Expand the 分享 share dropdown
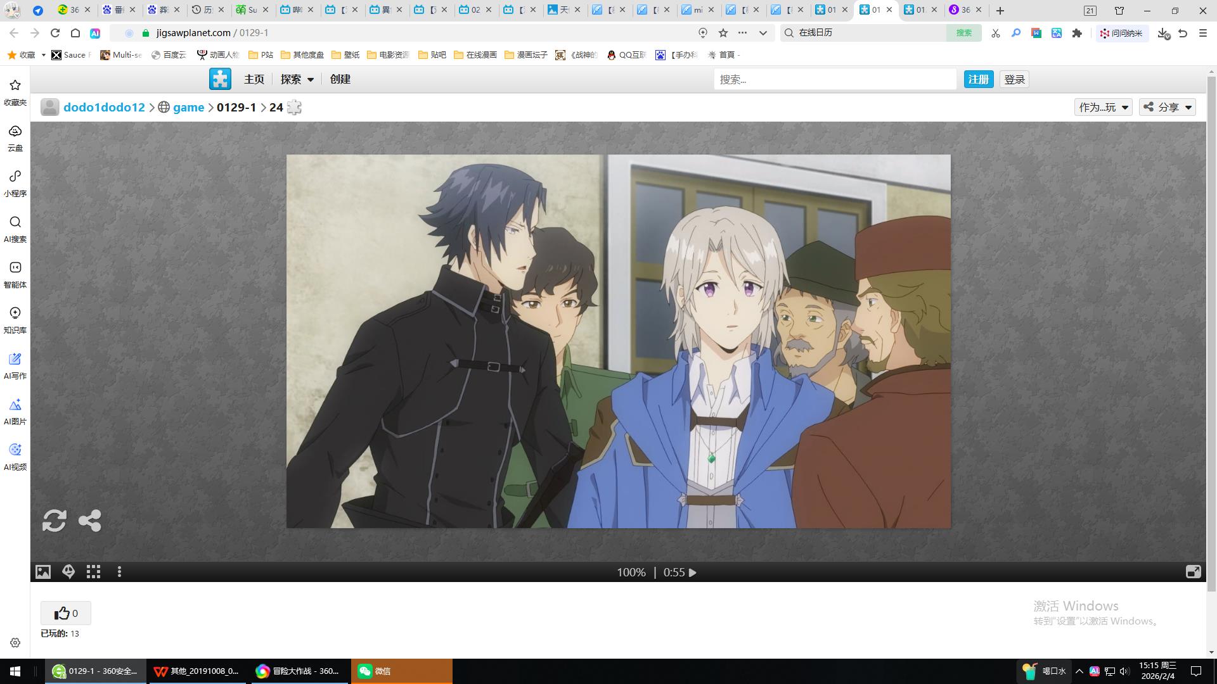Screen dimensions: 1217x684 click(x=1168, y=107)
